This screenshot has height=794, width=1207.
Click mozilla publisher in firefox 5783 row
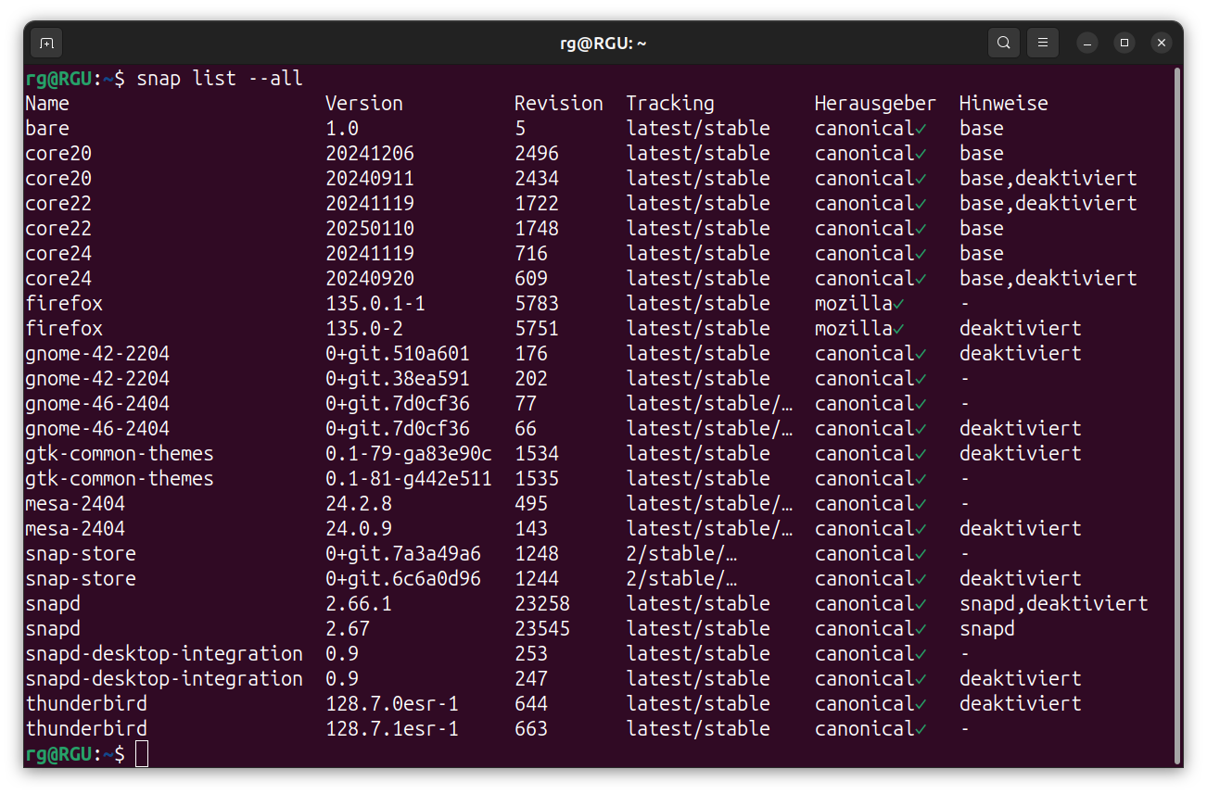[x=854, y=304]
